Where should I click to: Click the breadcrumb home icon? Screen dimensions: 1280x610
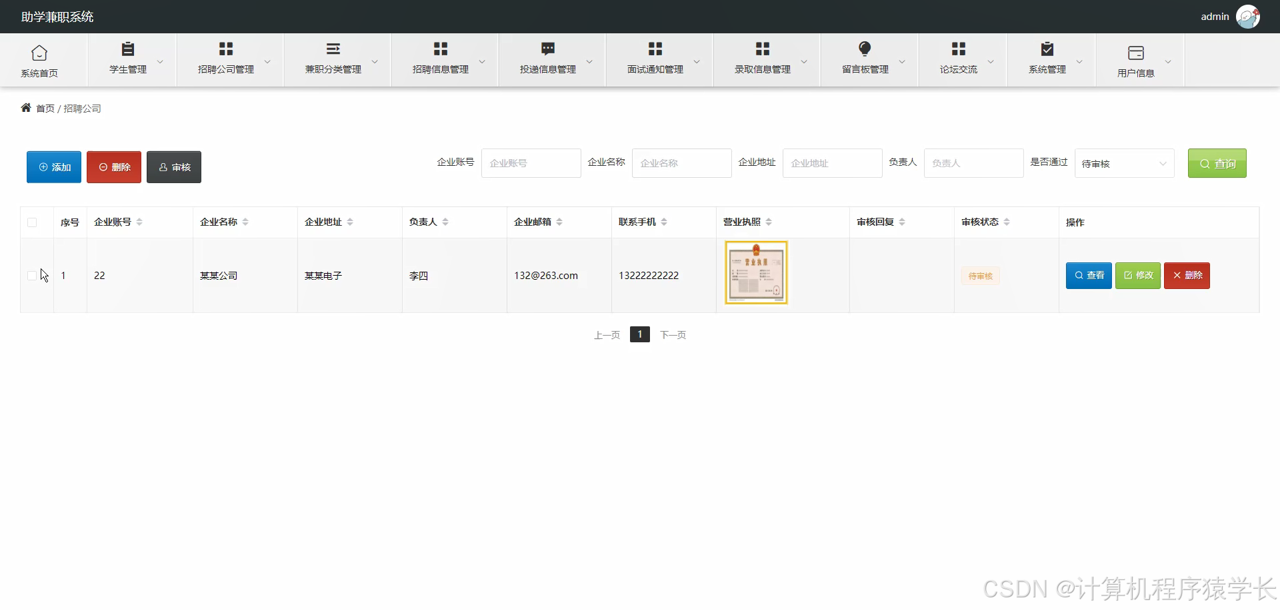(26, 108)
